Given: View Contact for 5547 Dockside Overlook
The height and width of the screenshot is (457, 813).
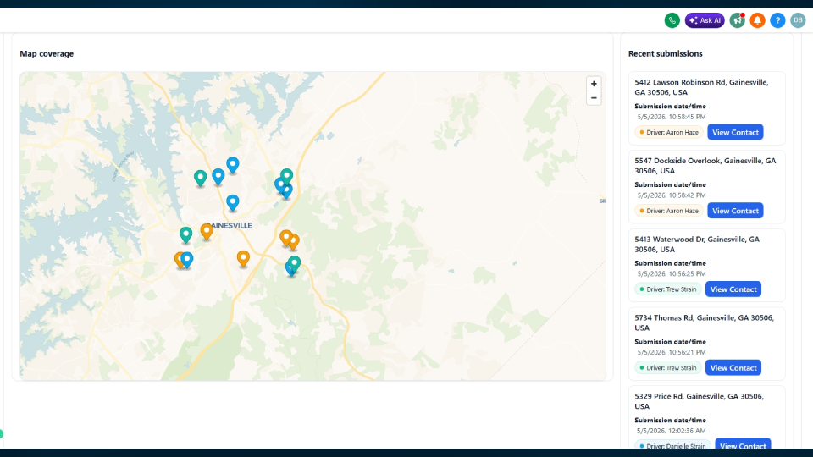Looking at the screenshot, I should pos(735,211).
